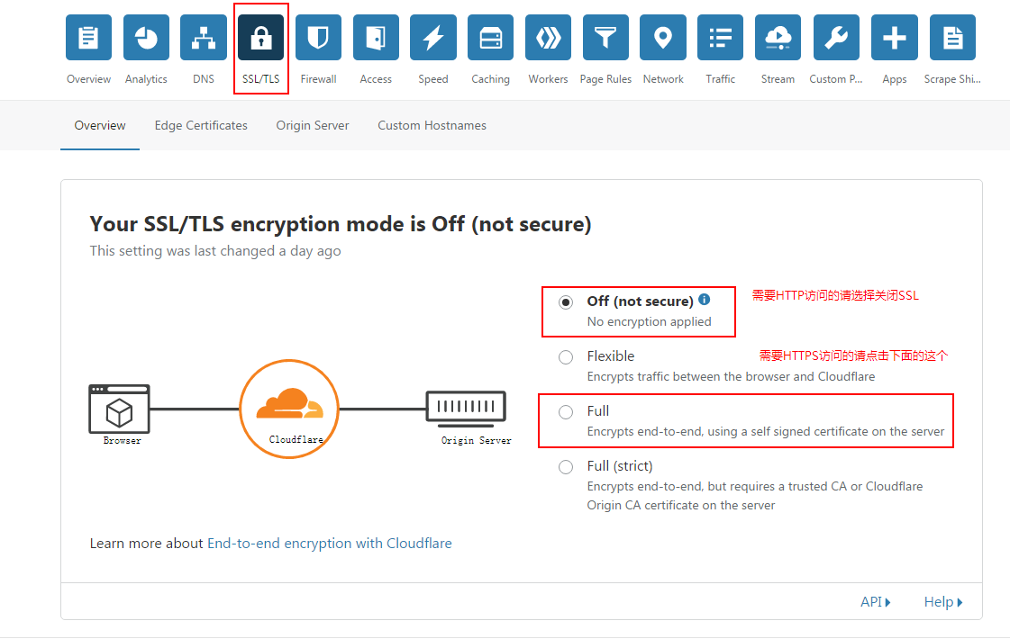Select the Flexible encryption radio button
Screen dimensions: 1010x639
(566, 357)
